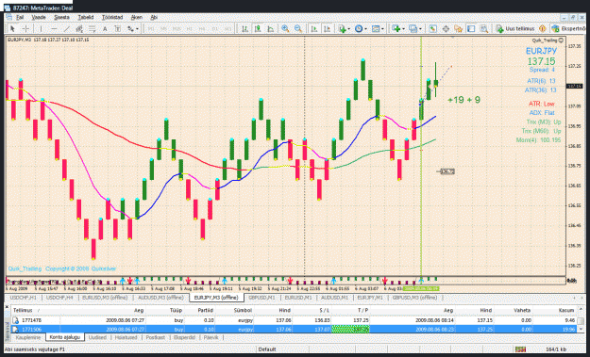
Task: Click the profit value 9.46
Action: pos(569,320)
